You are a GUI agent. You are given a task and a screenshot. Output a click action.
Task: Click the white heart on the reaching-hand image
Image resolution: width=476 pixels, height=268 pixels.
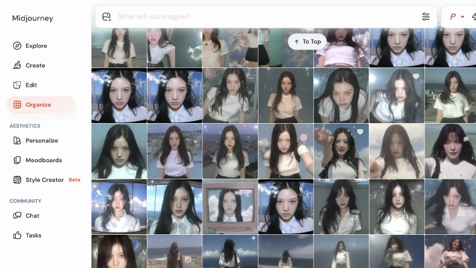(360, 132)
